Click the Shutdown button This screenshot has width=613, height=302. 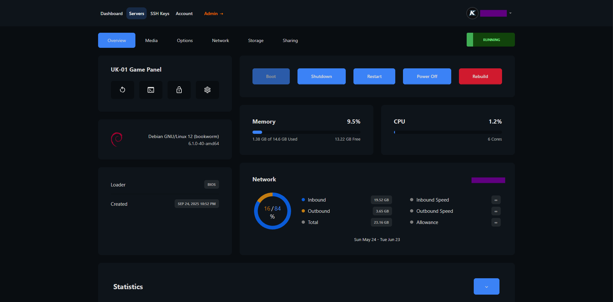pyautogui.click(x=322, y=76)
